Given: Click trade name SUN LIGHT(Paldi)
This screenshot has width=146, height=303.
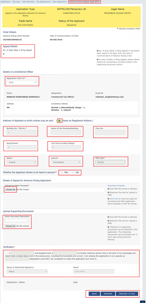Looking at the screenshot, I should 25,25.
